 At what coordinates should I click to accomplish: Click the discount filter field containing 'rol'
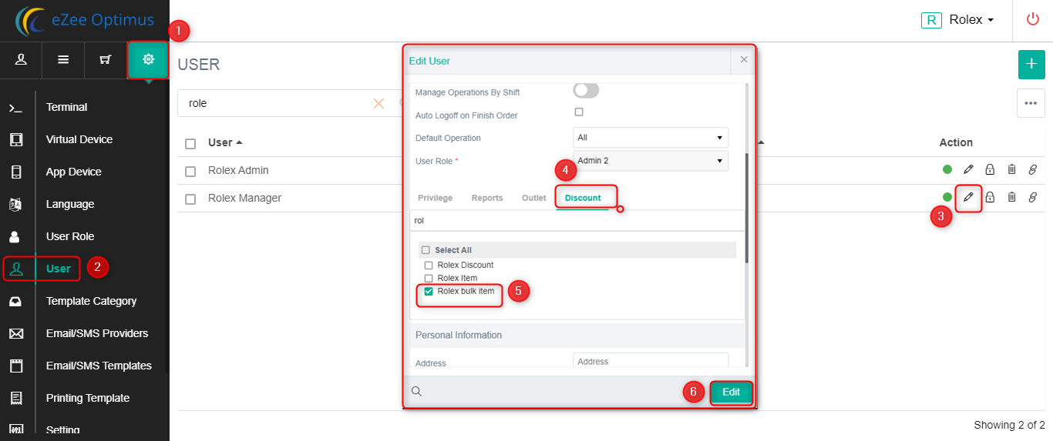577,220
